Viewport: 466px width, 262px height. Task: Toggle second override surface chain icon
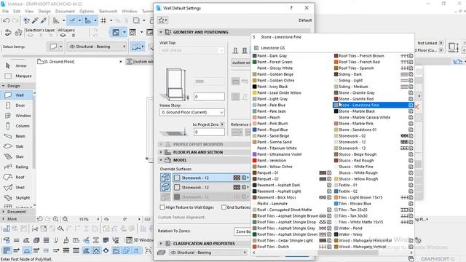[165, 187]
